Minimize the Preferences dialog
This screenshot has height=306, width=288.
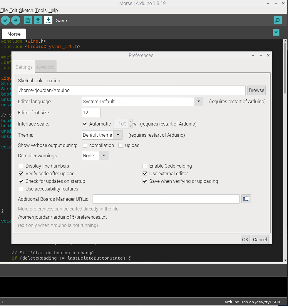tap(253, 56)
